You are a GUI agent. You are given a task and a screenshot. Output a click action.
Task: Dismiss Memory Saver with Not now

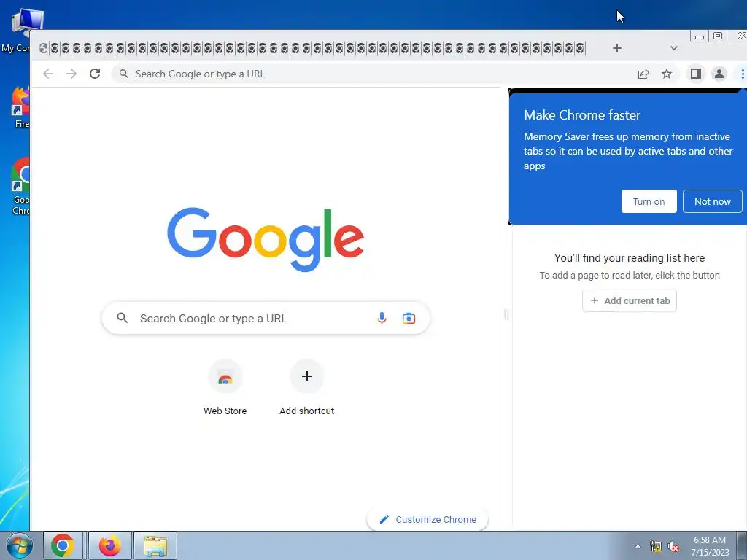[712, 201]
